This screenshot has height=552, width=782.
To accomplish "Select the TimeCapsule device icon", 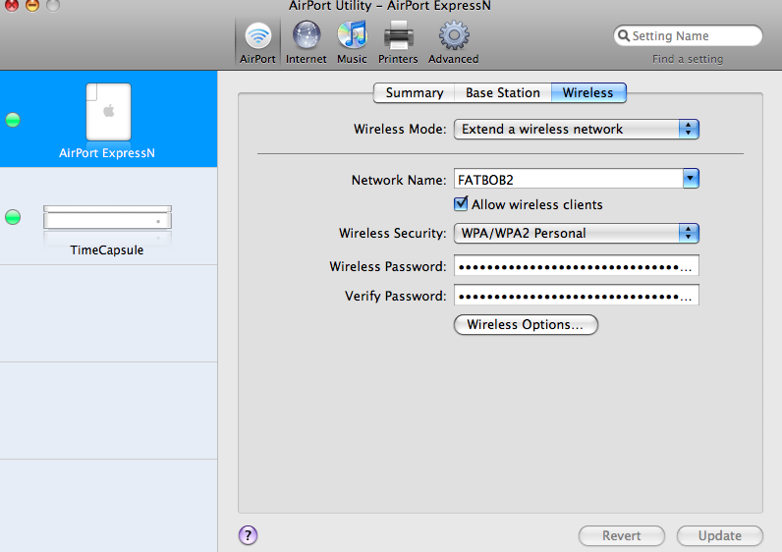I will click(x=107, y=217).
